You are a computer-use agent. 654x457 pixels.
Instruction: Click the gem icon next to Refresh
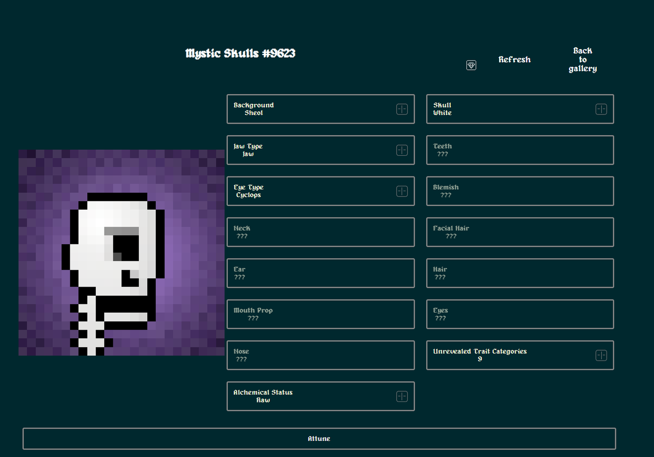[x=470, y=65]
